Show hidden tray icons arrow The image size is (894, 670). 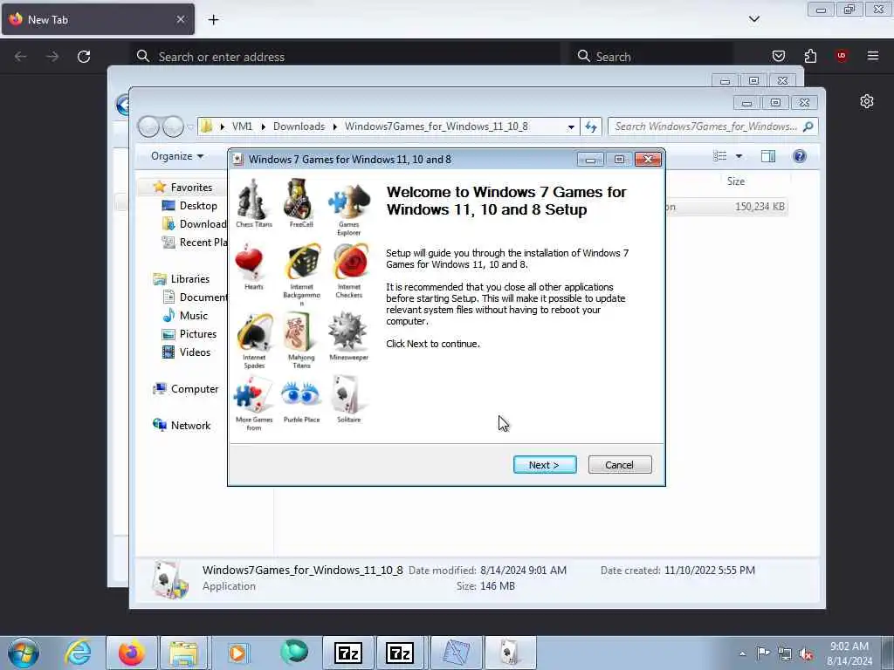click(742, 653)
